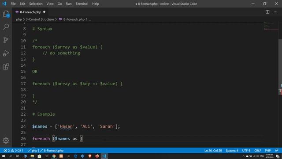Open Windows taskbar search
The height and width of the screenshot is (159, 282).
[x=11, y=156]
